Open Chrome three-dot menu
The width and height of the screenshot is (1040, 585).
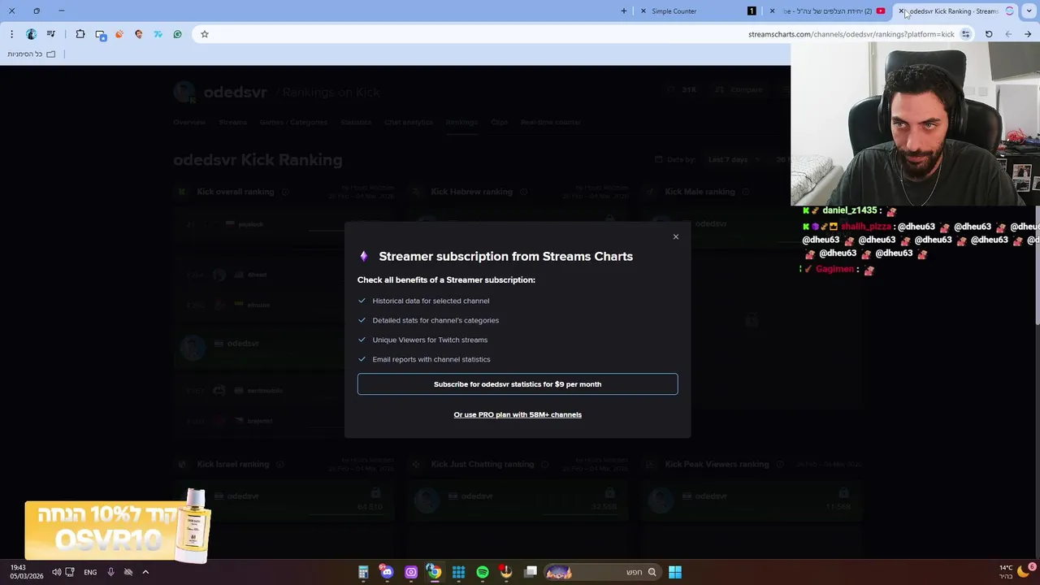[x=11, y=34]
